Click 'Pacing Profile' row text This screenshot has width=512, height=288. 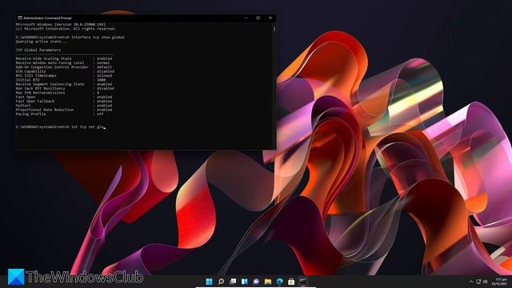[30, 114]
